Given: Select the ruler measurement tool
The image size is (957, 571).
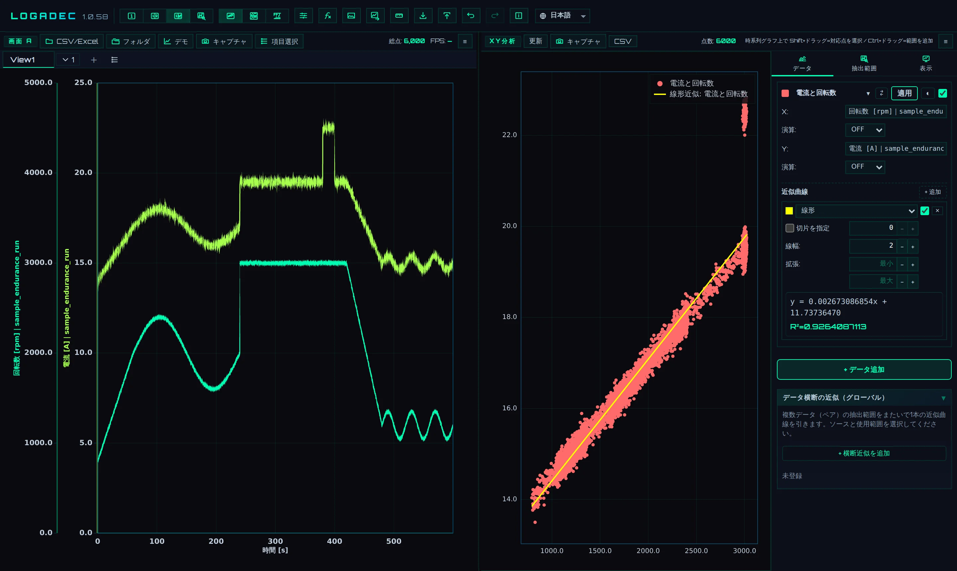Looking at the screenshot, I should (399, 16).
